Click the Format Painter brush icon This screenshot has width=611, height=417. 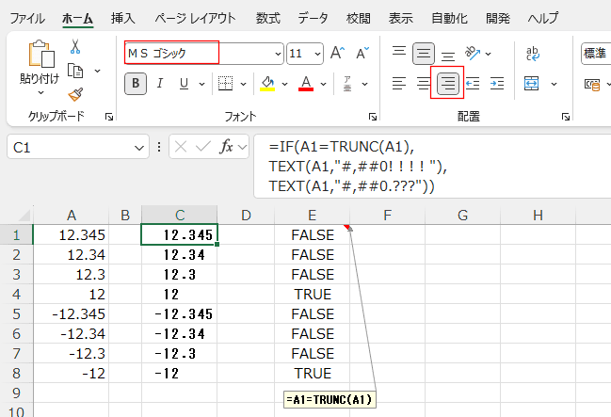pyautogui.click(x=76, y=93)
